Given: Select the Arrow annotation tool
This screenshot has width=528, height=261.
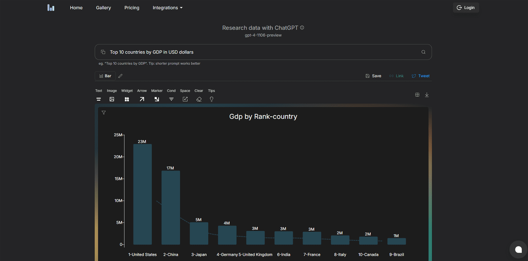Looking at the screenshot, I should [x=142, y=99].
